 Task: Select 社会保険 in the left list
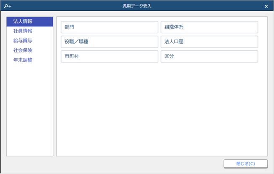(30, 50)
